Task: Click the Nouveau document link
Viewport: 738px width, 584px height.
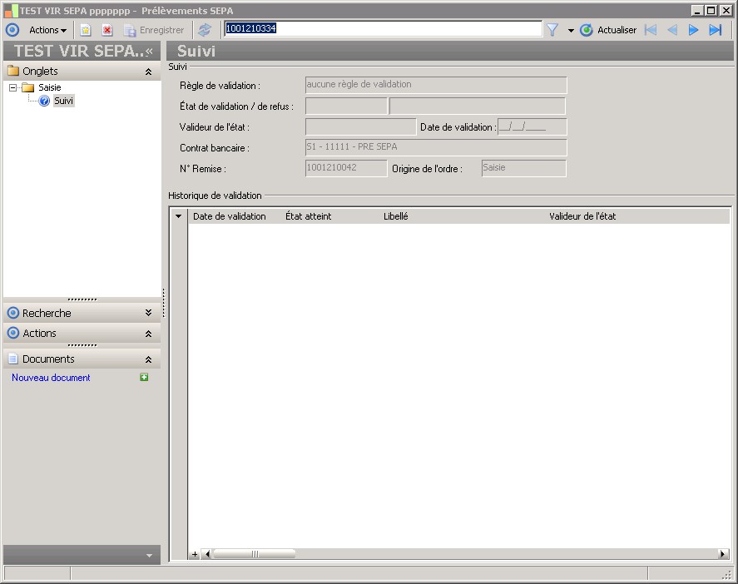Action: [x=51, y=378]
